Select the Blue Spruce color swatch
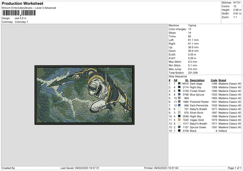This screenshot has height=171, width=243. [179, 94]
